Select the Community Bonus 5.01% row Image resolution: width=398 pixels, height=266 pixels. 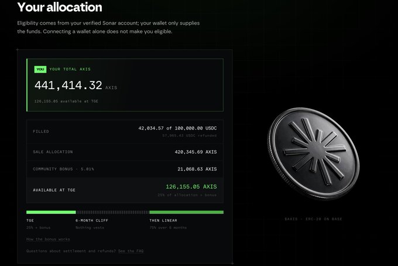tap(125, 169)
